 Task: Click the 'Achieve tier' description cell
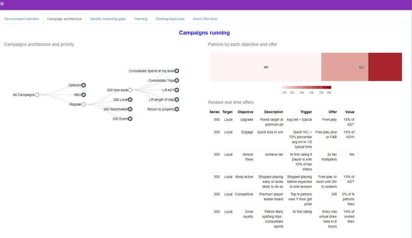pos(274,154)
